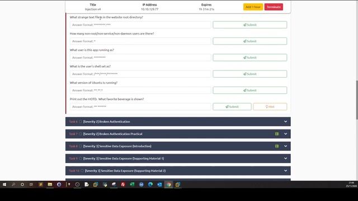
Task: Focus the Ubuntu version answer field
Action: pyautogui.click(x=140, y=90)
